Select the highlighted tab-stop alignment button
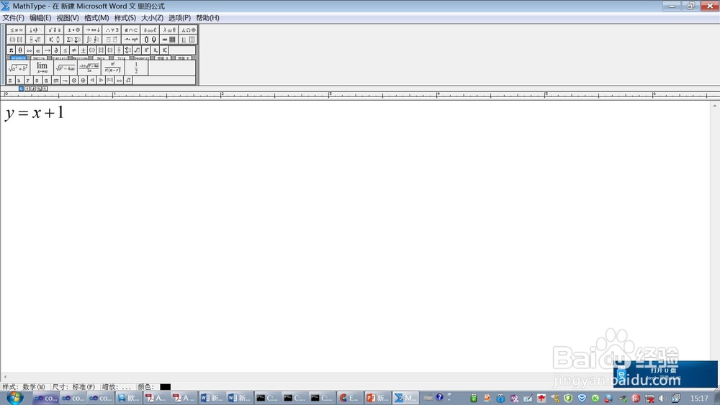Viewport: 720px width, 405px height. tap(21, 88)
